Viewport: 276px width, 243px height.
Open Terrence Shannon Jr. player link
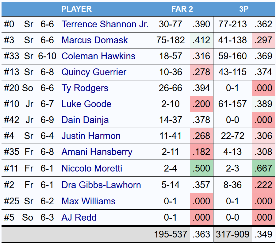coord(105,24)
